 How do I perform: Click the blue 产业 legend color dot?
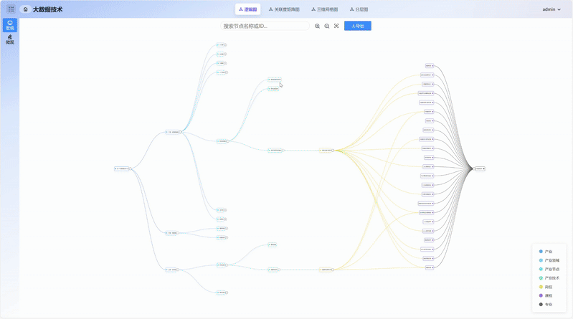point(541,252)
